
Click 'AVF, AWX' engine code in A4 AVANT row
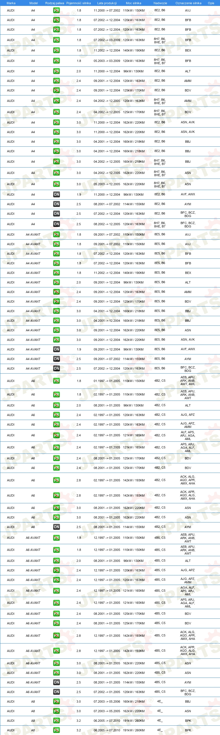pos(188,349)
